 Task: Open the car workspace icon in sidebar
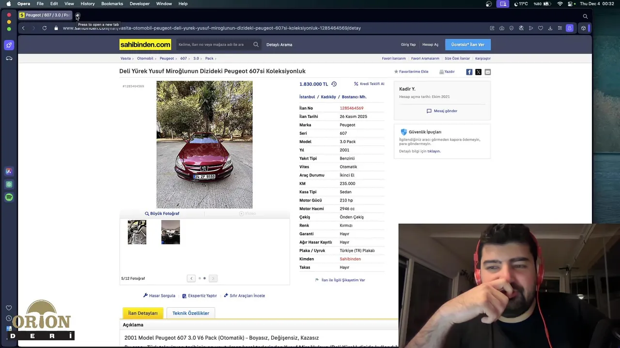(x=9, y=58)
